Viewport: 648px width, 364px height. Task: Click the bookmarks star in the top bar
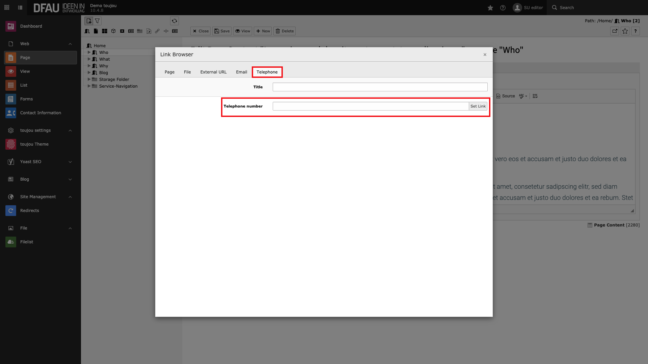click(490, 8)
